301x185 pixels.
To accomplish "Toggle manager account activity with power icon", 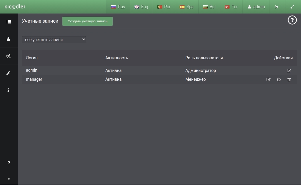I will pyautogui.click(x=279, y=80).
